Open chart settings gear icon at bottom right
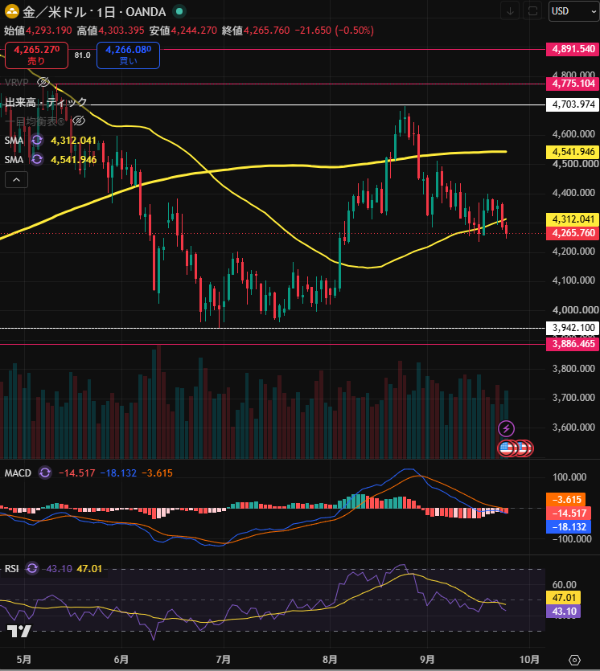 click(574, 660)
